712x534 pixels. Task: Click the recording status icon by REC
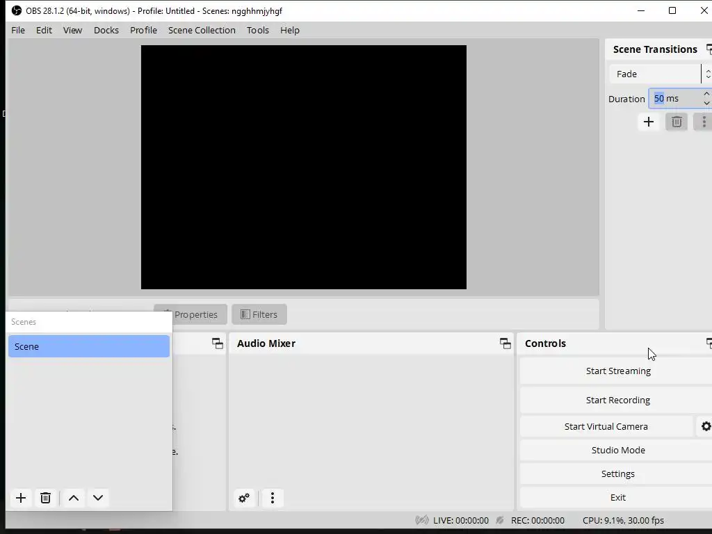500,520
